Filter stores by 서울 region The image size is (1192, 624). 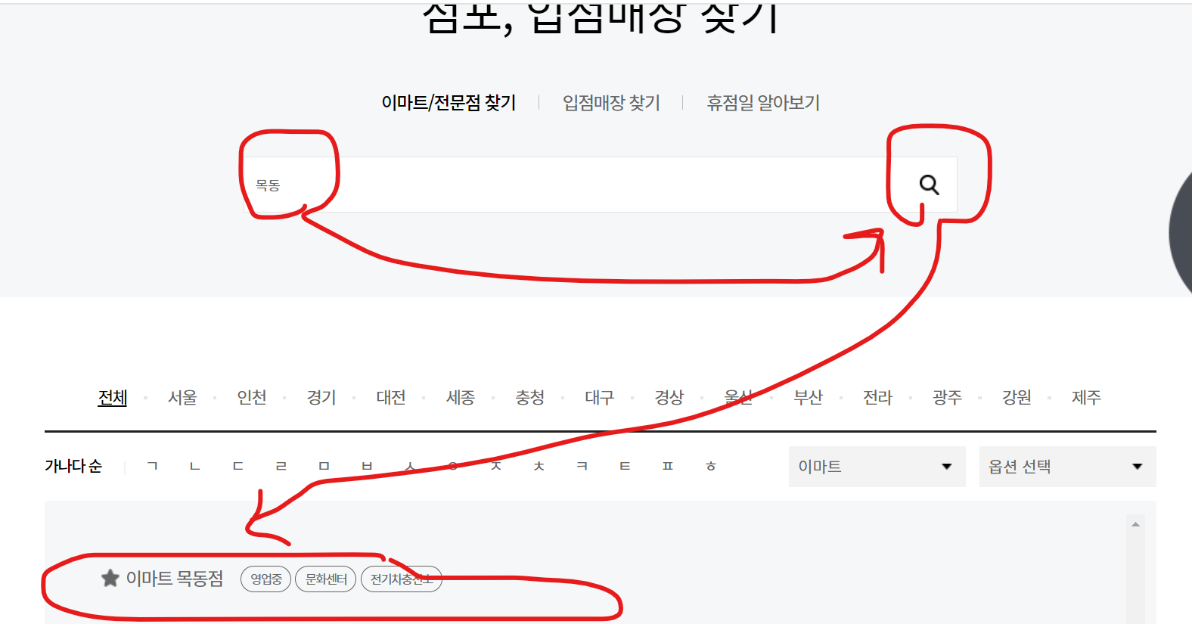pyautogui.click(x=182, y=397)
